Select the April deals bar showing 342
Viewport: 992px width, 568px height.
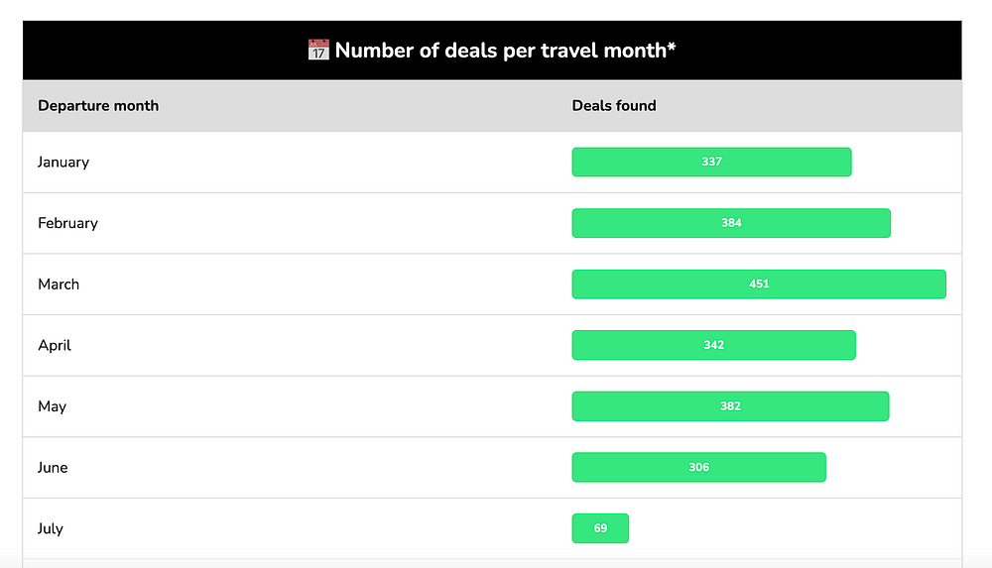tap(713, 345)
